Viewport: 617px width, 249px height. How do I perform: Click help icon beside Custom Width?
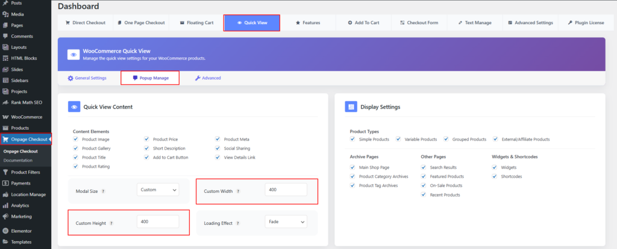(x=238, y=191)
